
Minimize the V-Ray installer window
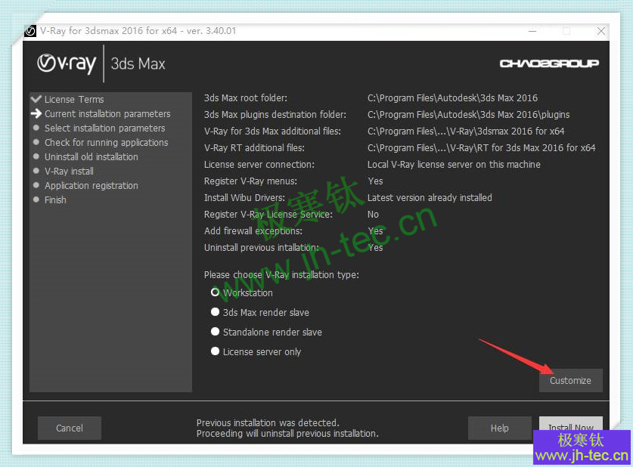(x=532, y=31)
